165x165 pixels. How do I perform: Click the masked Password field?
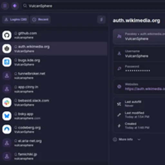coord(139,69)
